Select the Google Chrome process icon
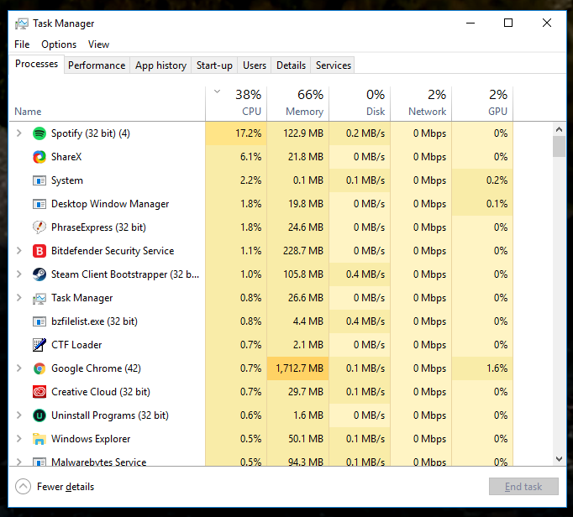The height and width of the screenshot is (517, 573). coord(39,368)
